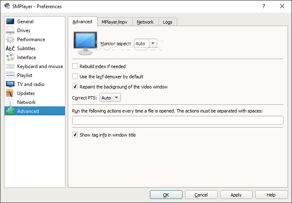This screenshot has height=203, width=292.
Task: Click the Updates box icon
Action: click(10, 93)
